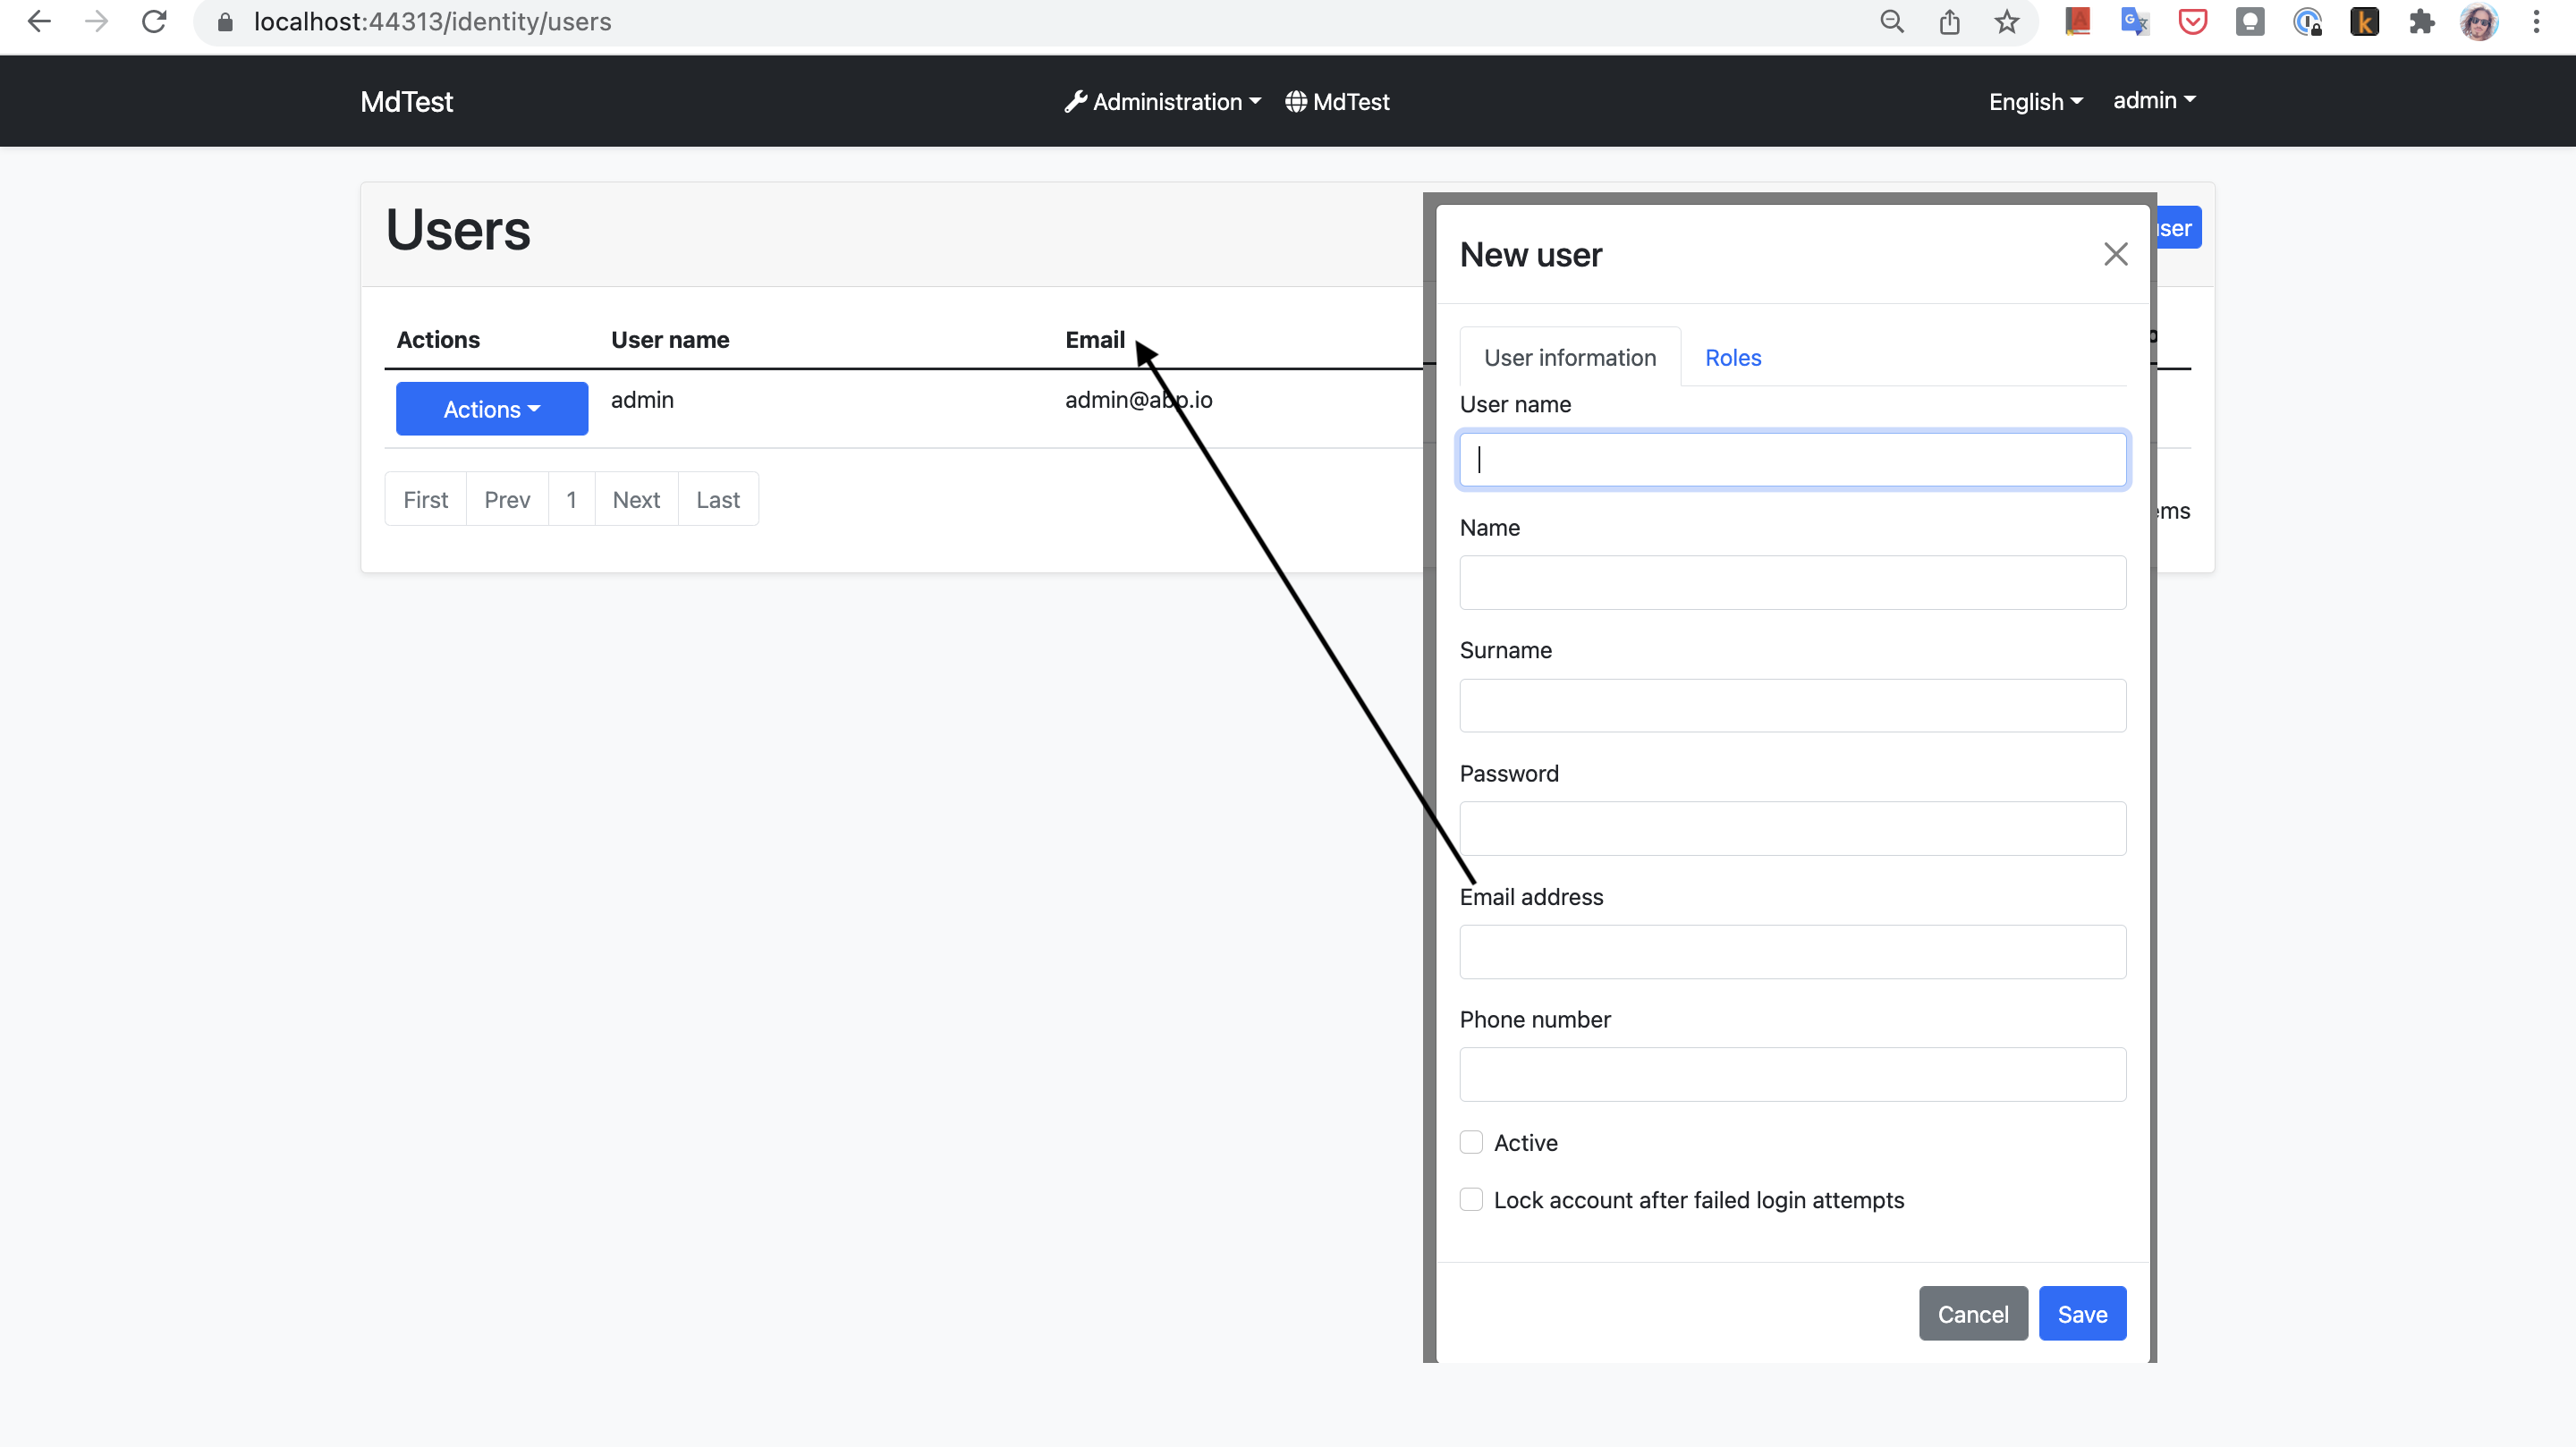The image size is (2576, 1447).
Task: Open Google Translate extension icon
Action: tap(2134, 21)
